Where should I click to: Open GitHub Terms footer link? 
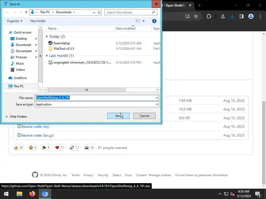point(76,175)
